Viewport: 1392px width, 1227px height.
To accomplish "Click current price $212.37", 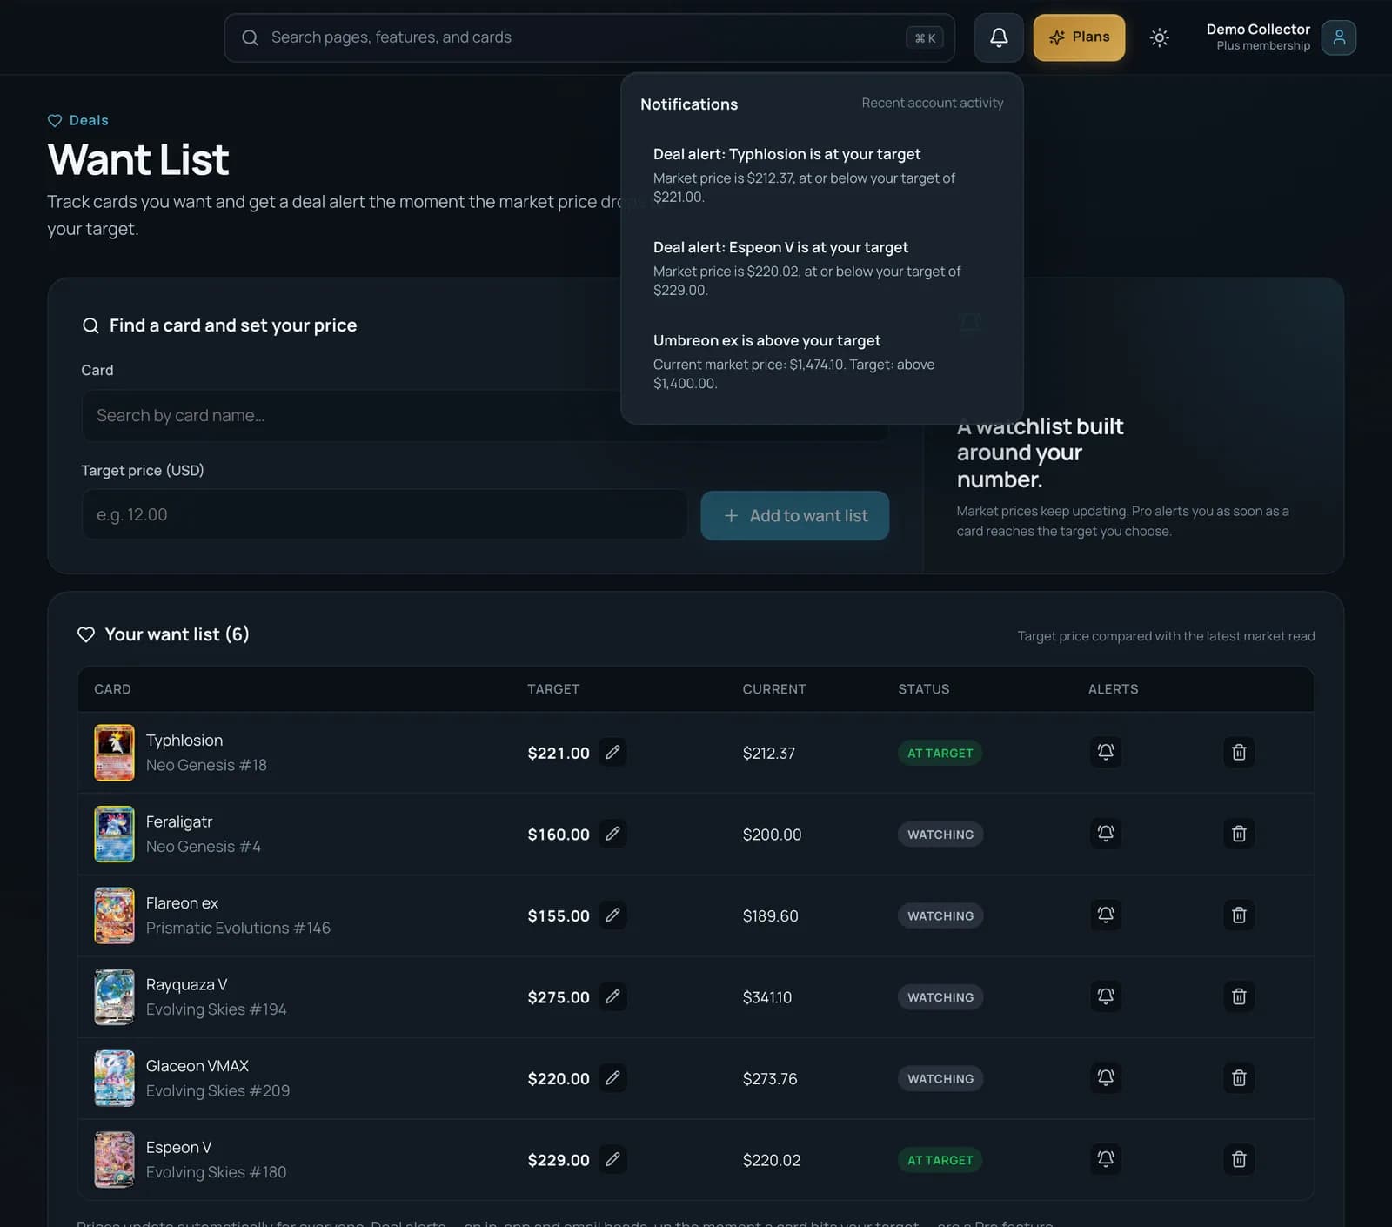I will pos(769,753).
